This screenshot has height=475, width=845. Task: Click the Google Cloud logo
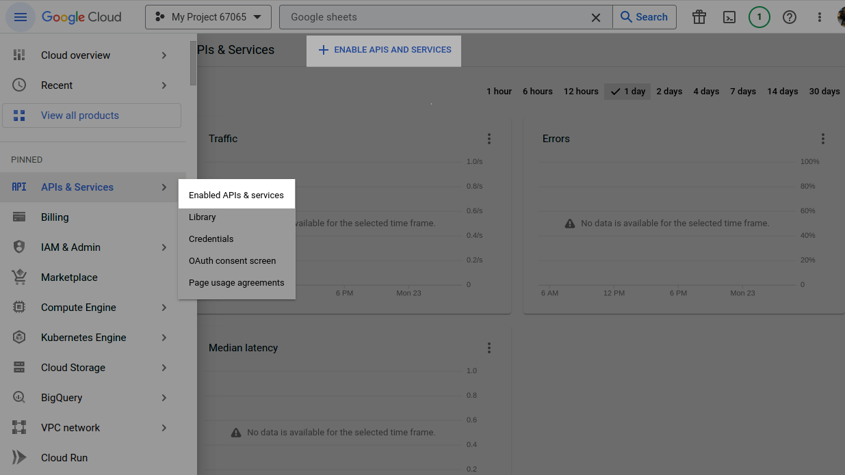[81, 17]
